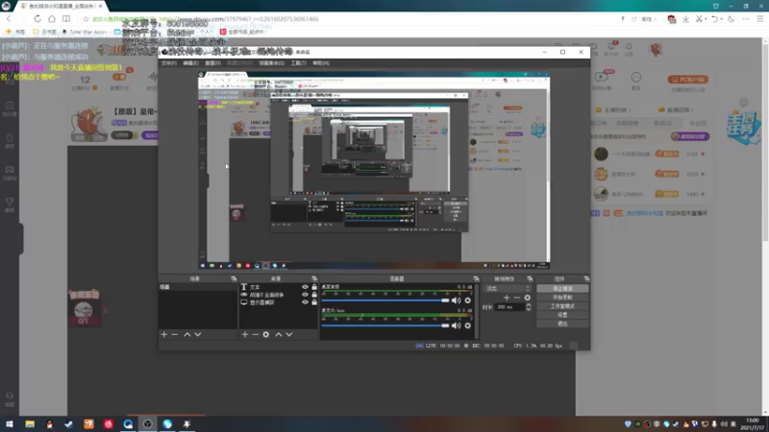The image size is (769, 432).
Task: Bookmark this page with the star icon
Action: click(86, 18)
